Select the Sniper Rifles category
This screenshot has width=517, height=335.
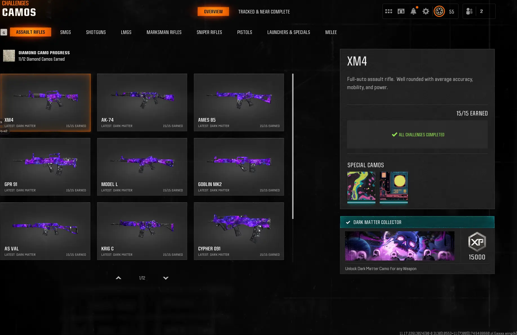tap(209, 32)
